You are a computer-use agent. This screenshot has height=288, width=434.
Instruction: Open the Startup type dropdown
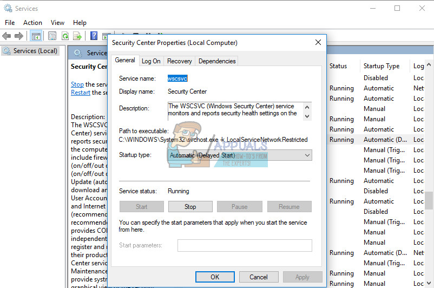pyautogui.click(x=240, y=155)
